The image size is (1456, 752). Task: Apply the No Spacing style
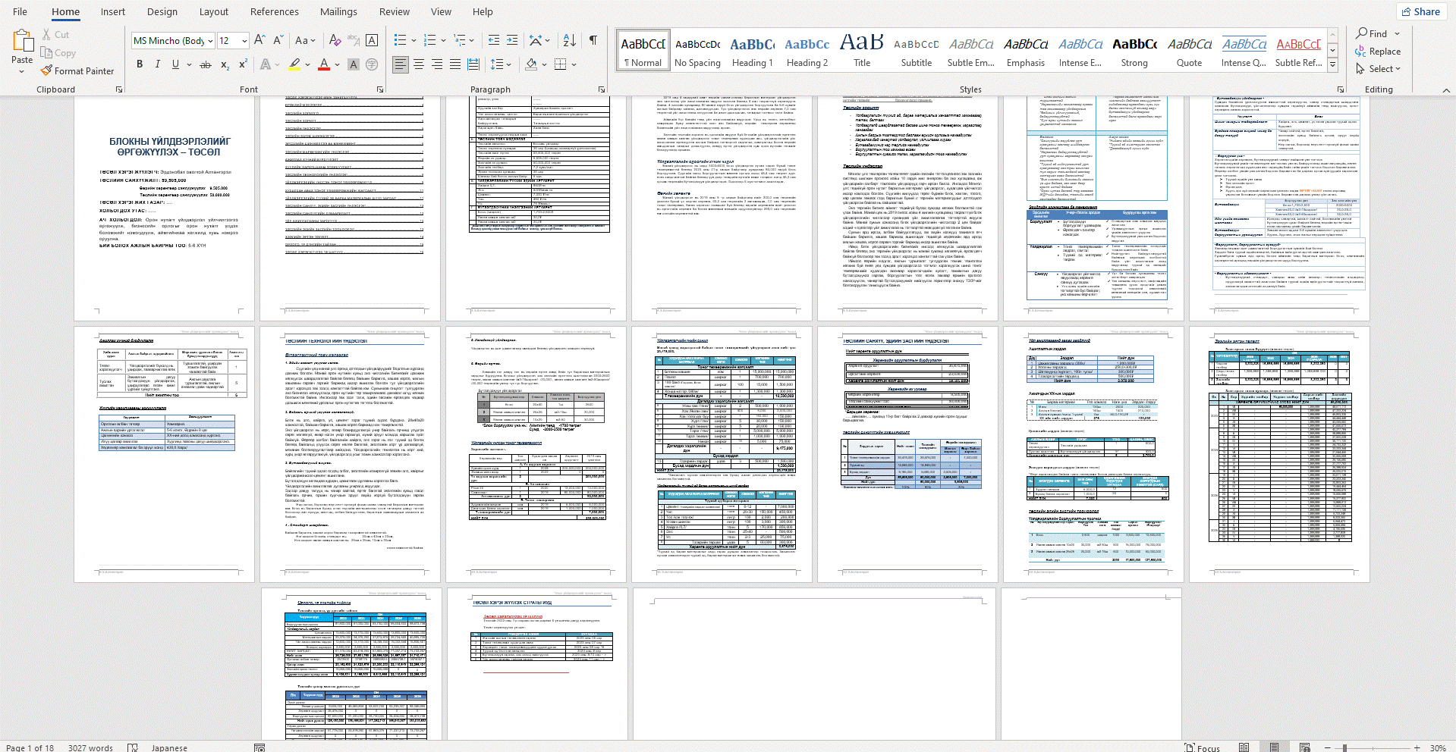697,52
